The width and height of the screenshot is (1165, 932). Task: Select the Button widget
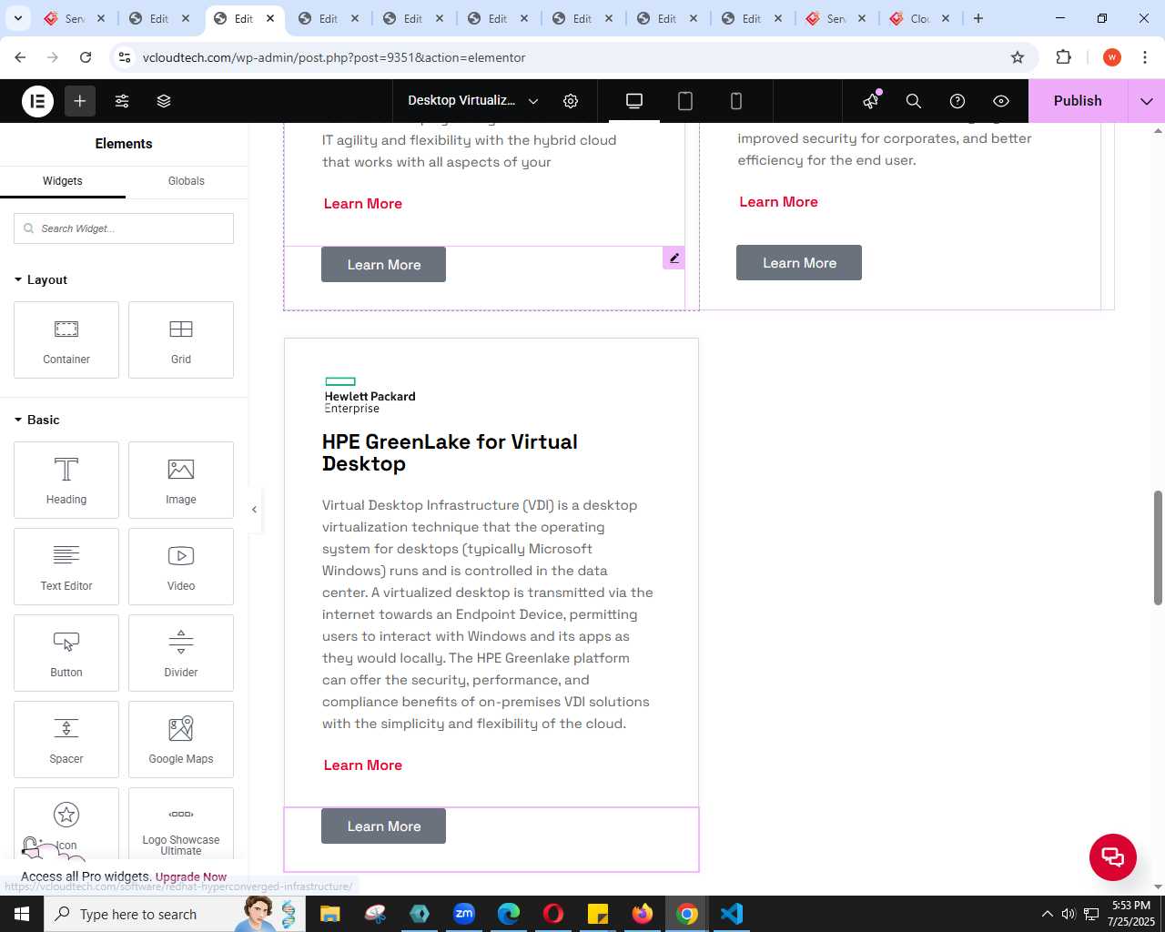coord(66,653)
